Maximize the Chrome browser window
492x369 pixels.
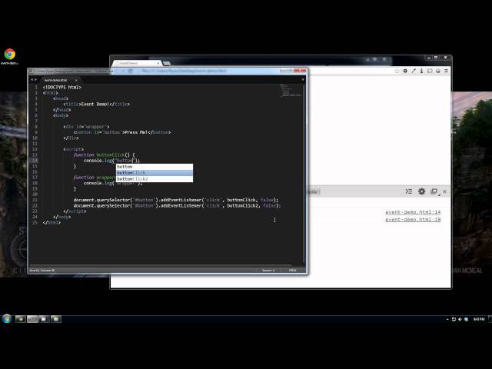coord(436,58)
